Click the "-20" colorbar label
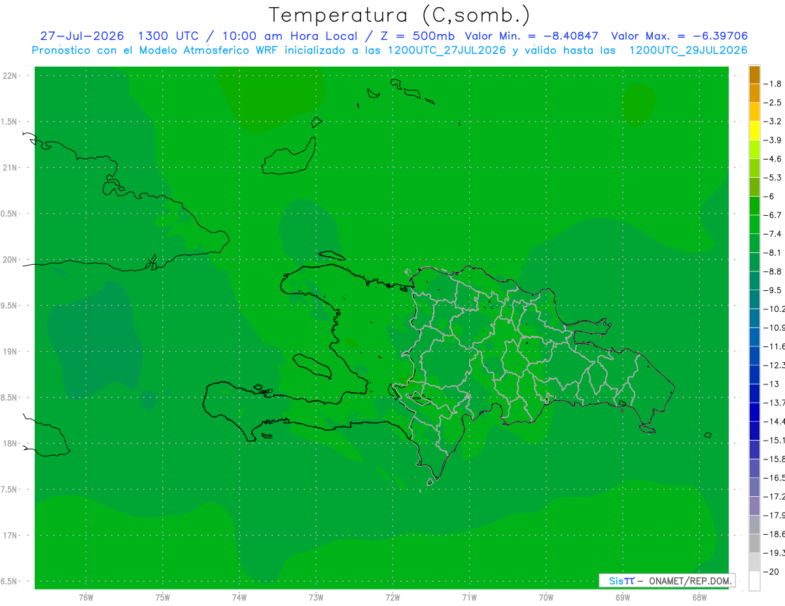Viewport: 785px width, 606px height. [772, 571]
